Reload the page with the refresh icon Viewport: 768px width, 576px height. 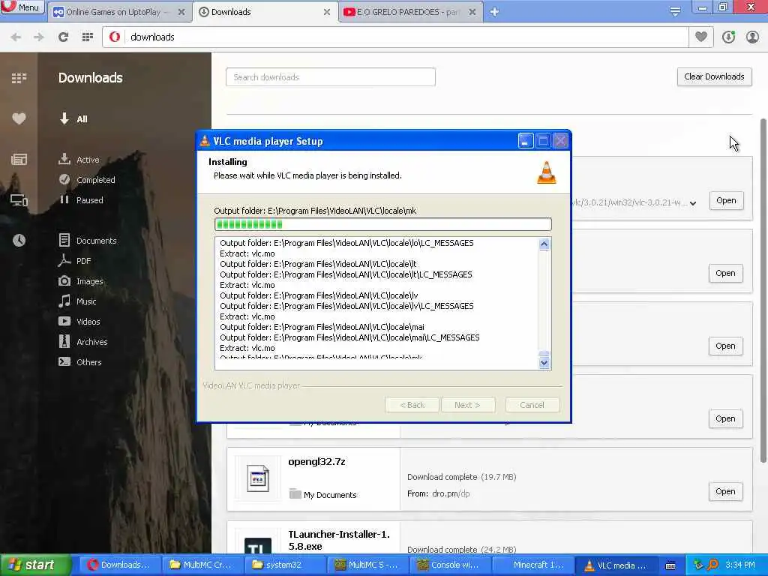[63, 37]
